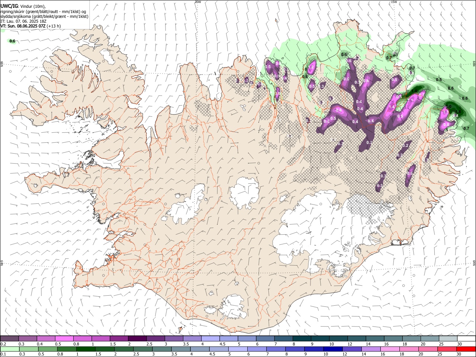Click the white 30 swatch, top legend row
The height and width of the screenshot is (357, 476).
coord(466,338)
